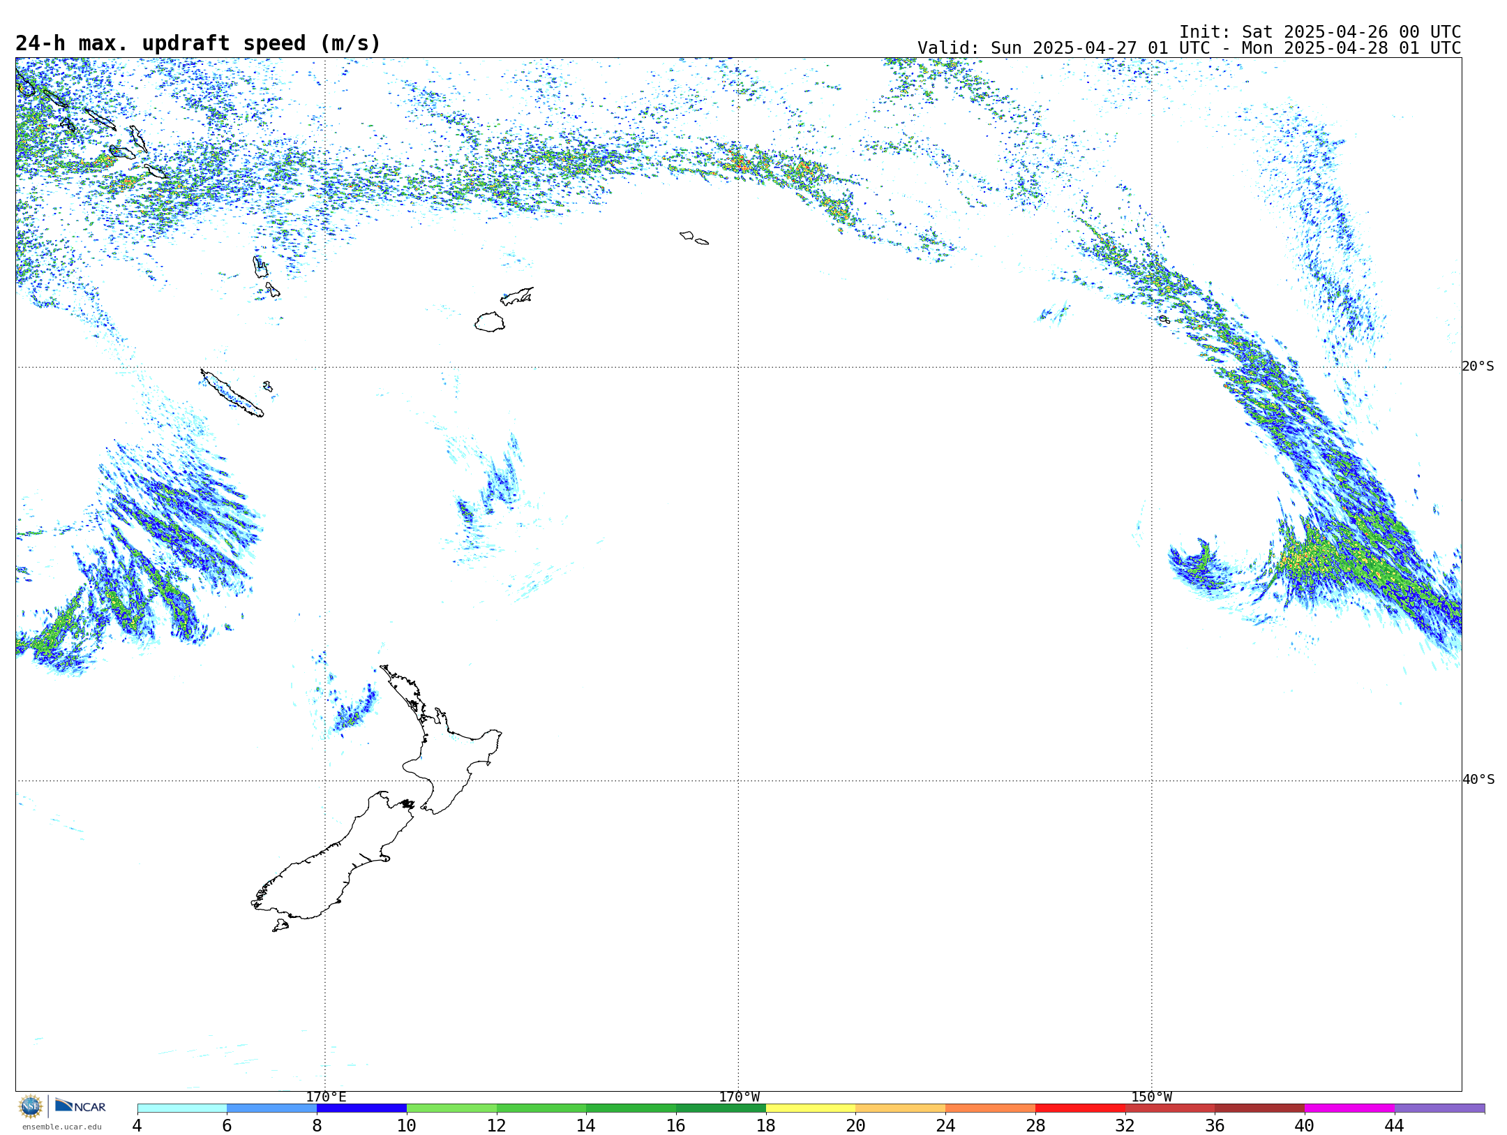Viewport: 1507px width, 1135px height.
Task: Click the 170°W longitude label
Action: (x=739, y=1097)
